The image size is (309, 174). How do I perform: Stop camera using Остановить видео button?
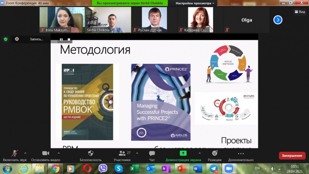click(x=45, y=153)
